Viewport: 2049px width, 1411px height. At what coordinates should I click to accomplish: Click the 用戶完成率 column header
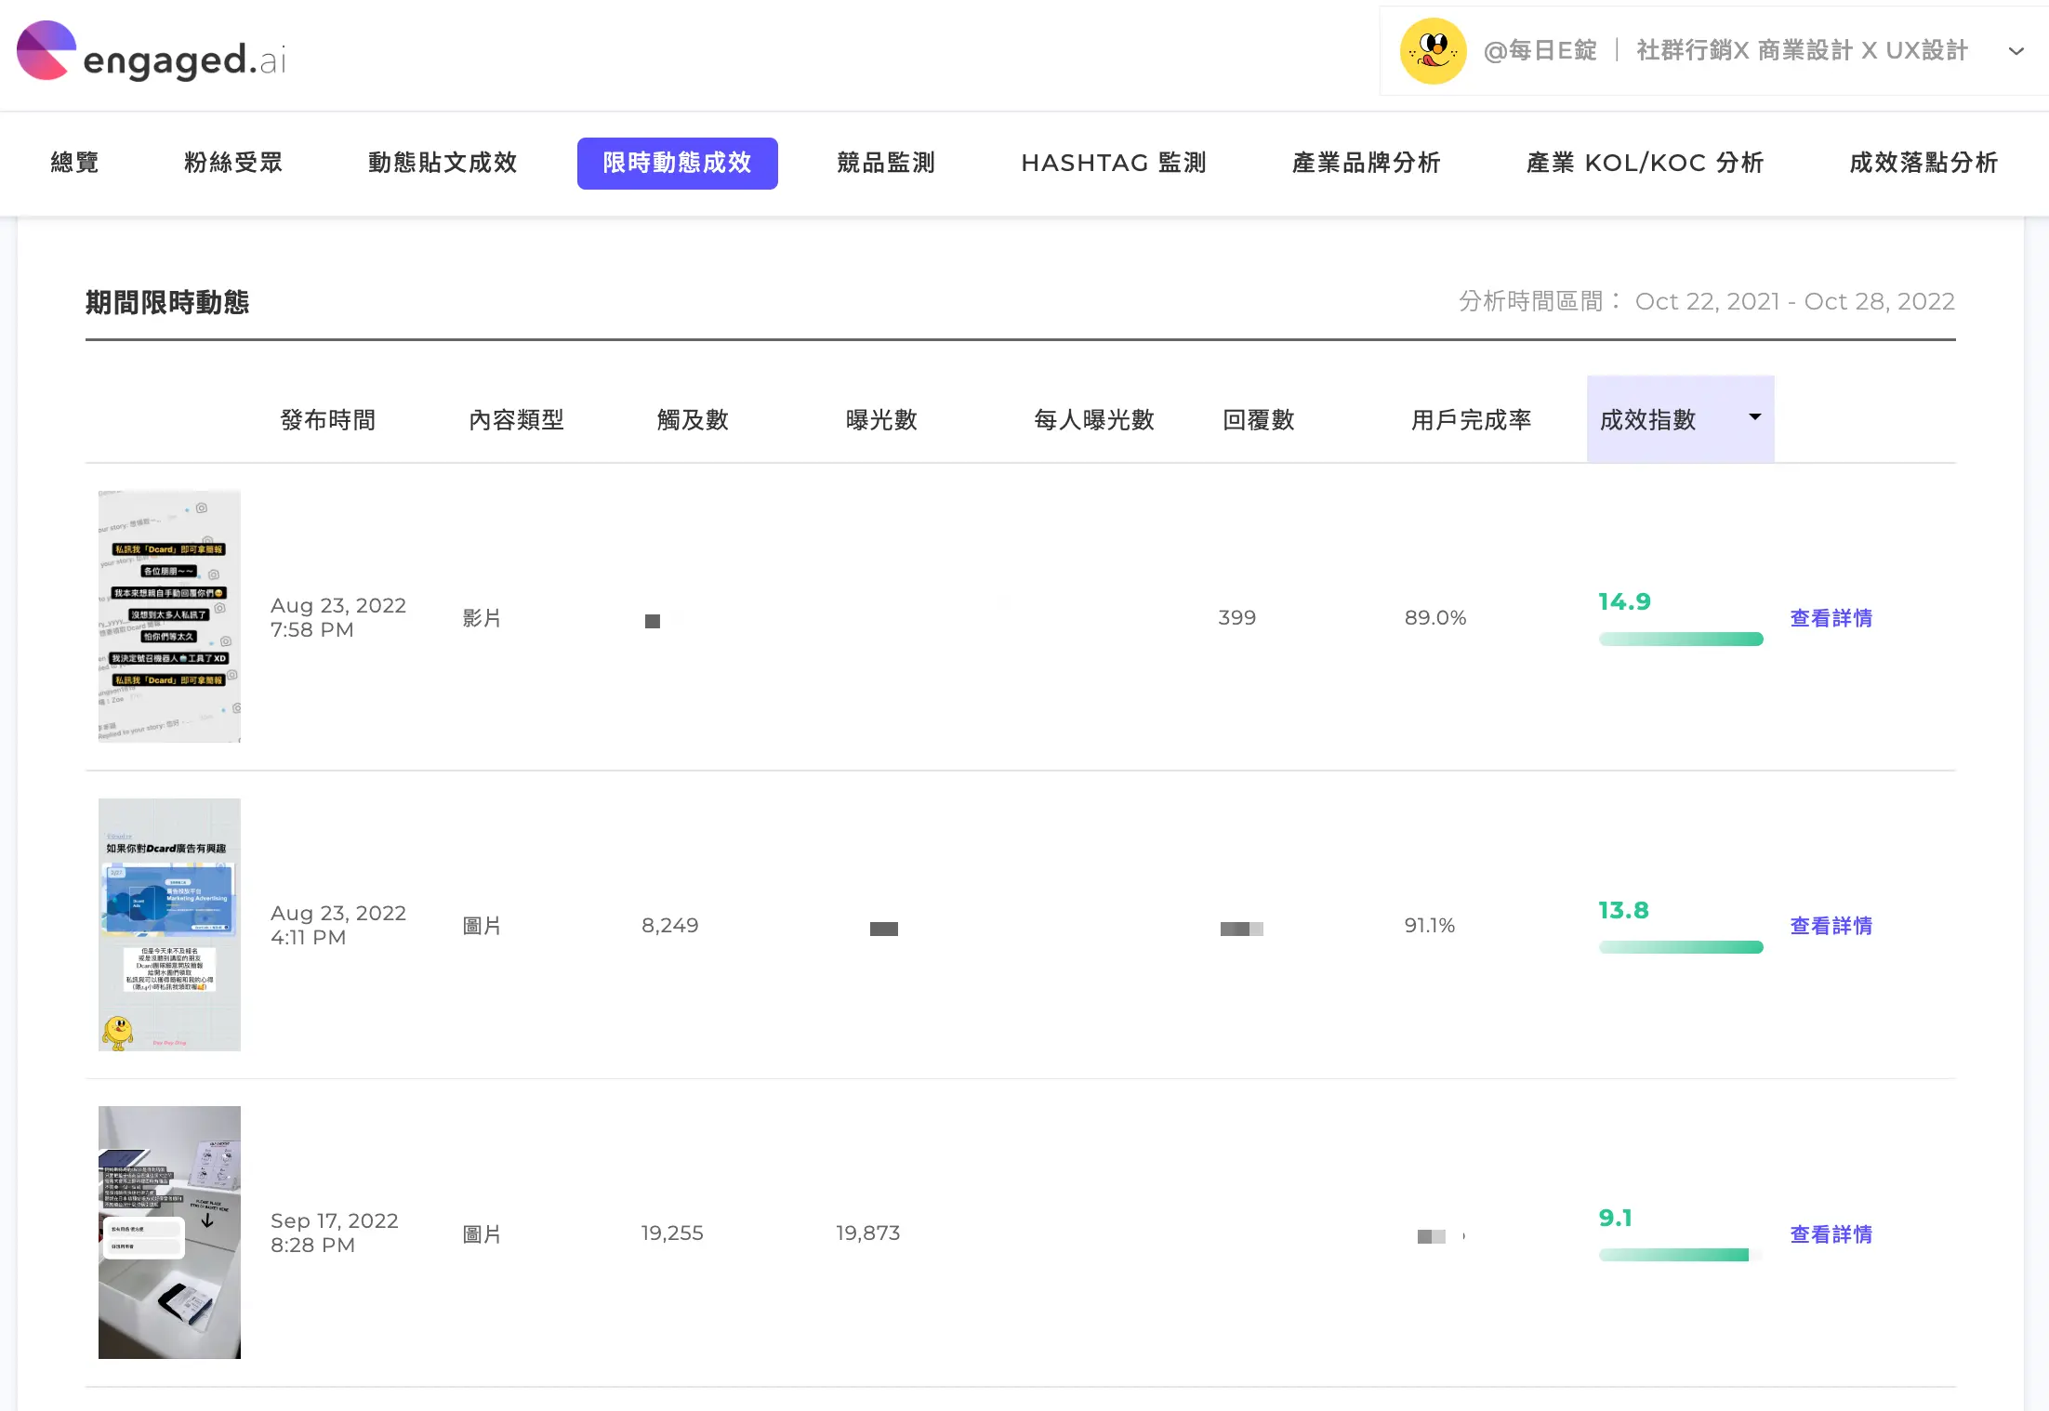1472,420
